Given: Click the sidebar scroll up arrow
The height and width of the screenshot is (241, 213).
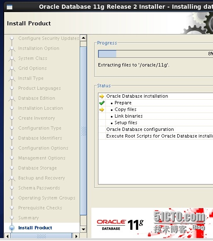Looking at the screenshot, I should (83, 38).
